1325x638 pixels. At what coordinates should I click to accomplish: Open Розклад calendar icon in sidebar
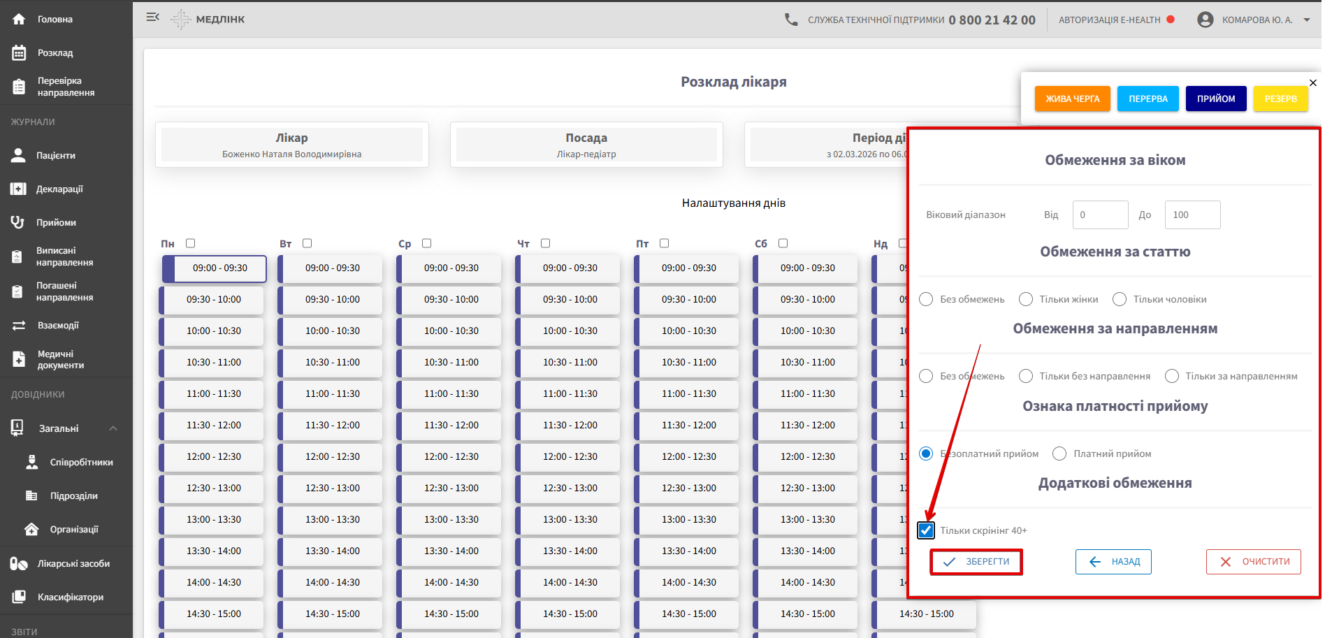(19, 53)
